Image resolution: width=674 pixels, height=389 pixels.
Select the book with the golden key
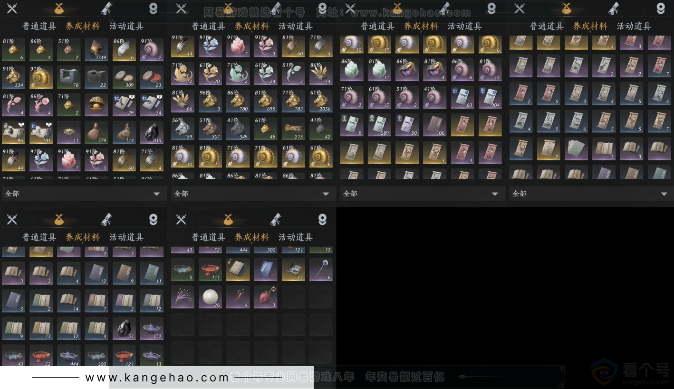pos(238,269)
